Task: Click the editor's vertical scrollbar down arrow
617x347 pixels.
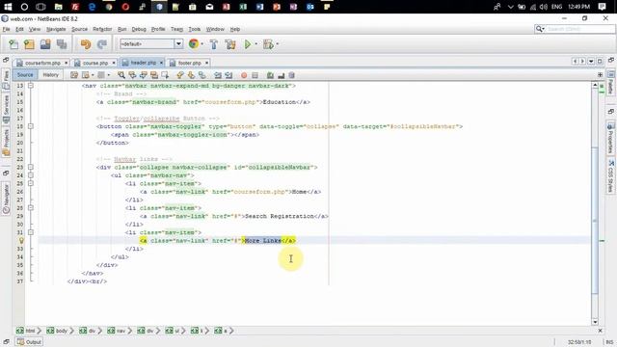Action: tap(595, 322)
